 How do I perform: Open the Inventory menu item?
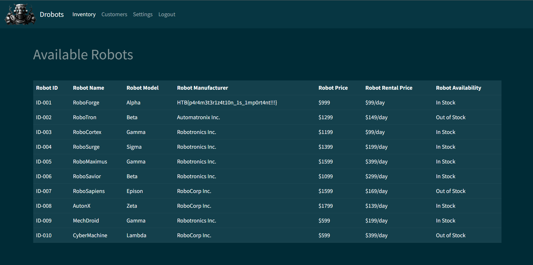[84, 14]
